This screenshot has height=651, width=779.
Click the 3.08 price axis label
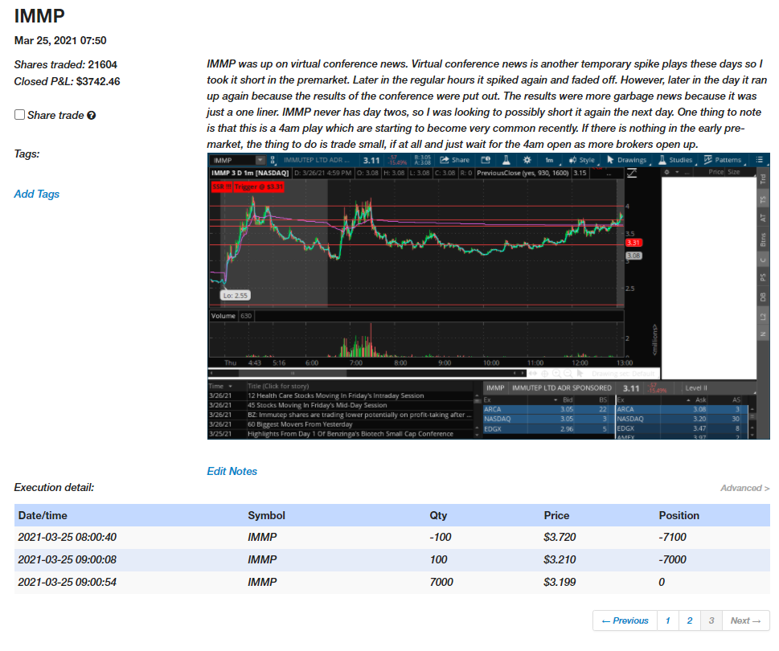pyautogui.click(x=633, y=256)
